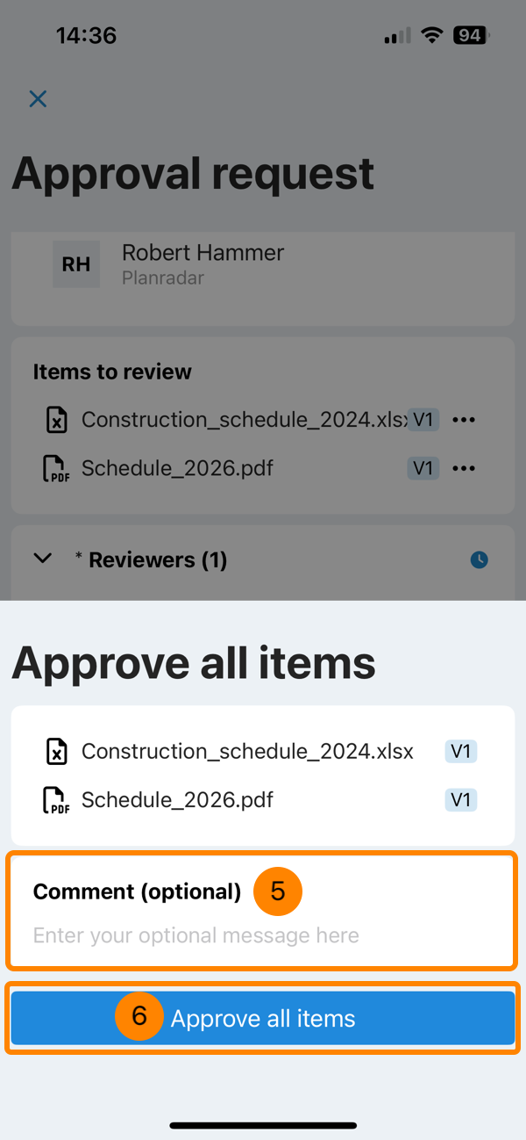Close the approval request with X icon
The image size is (526, 1140).
[x=38, y=98]
